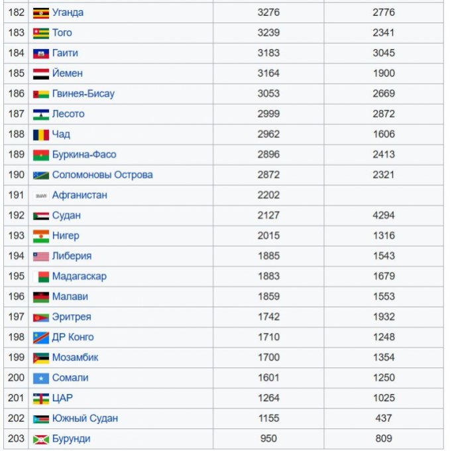Viewport: 450px width, 451px height.
Task: Click the Burkina Faso flag icon
Action: coord(41,155)
